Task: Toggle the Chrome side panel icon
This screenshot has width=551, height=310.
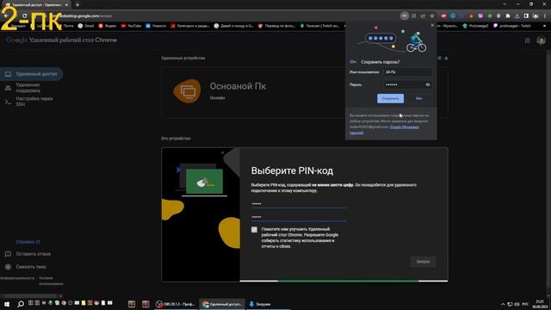Action: pyautogui.click(x=526, y=15)
